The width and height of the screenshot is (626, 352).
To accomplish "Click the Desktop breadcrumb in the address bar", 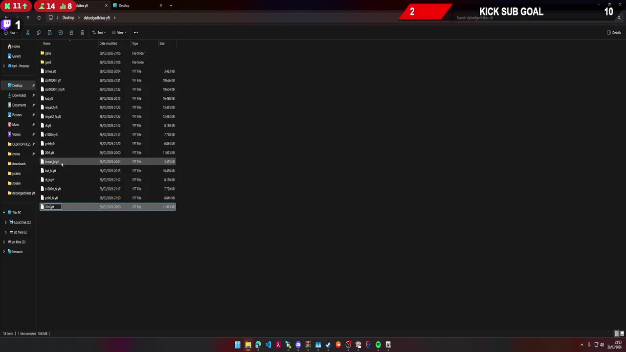I will point(68,18).
